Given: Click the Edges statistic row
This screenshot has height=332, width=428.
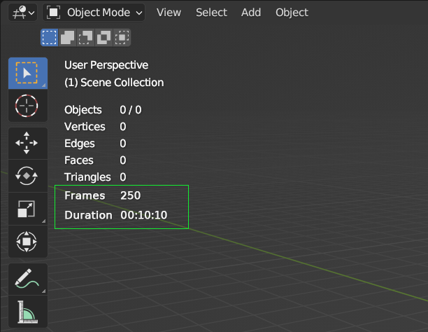Looking at the screenshot, I should point(95,144).
